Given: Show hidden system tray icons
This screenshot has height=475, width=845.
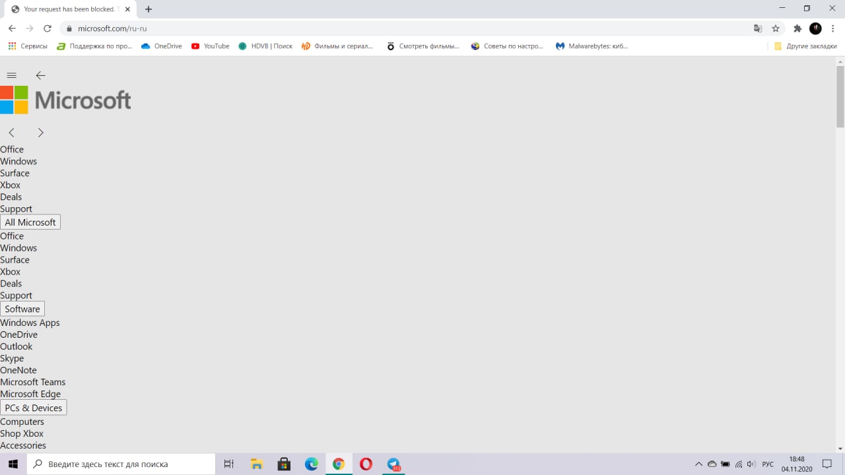Looking at the screenshot, I should click(698, 464).
